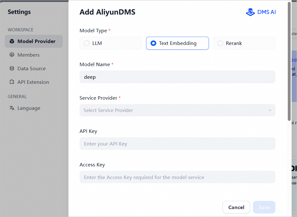This screenshot has height=217, width=297.
Task: Click the WORKSPACE section label
Action: pos(21,30)
